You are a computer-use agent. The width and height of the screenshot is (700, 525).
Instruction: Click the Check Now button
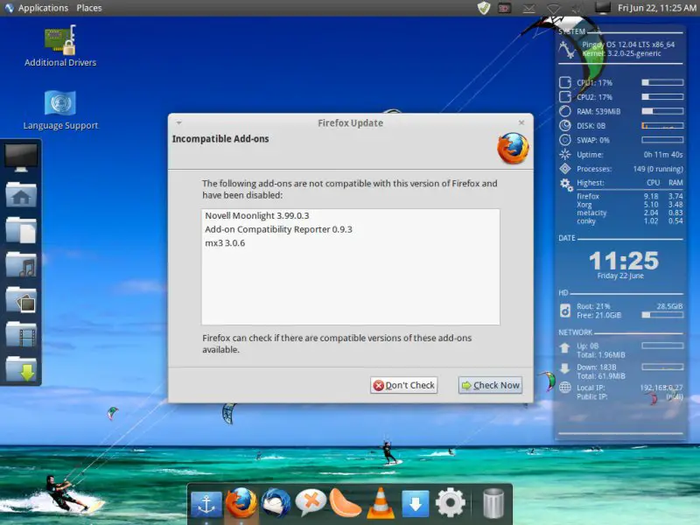tap(490, 385)
